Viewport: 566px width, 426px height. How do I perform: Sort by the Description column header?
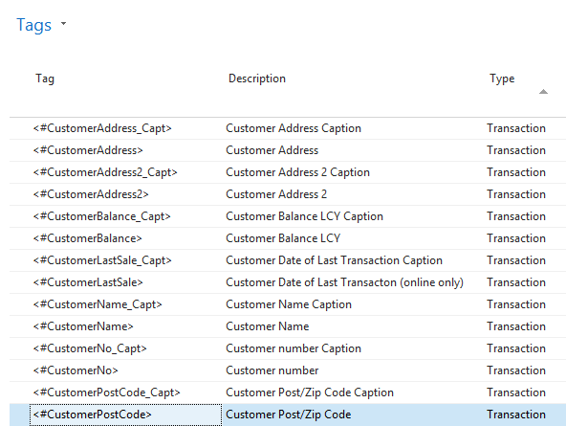[x=257, y=78]
